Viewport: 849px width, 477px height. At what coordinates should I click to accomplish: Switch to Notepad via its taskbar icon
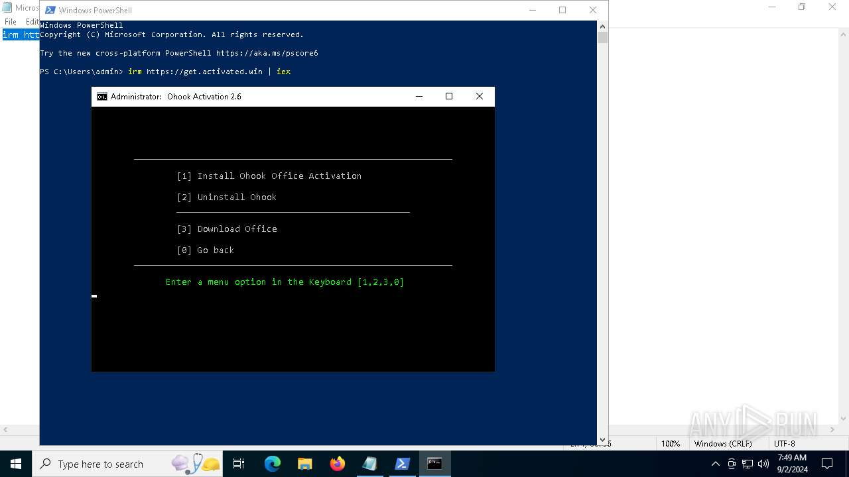point(369,464)
